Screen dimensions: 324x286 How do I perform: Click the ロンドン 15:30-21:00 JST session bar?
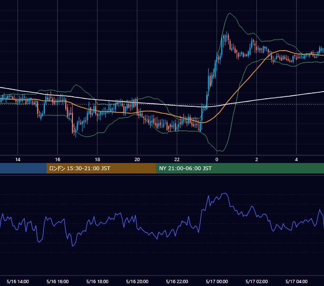pos(101,168)
